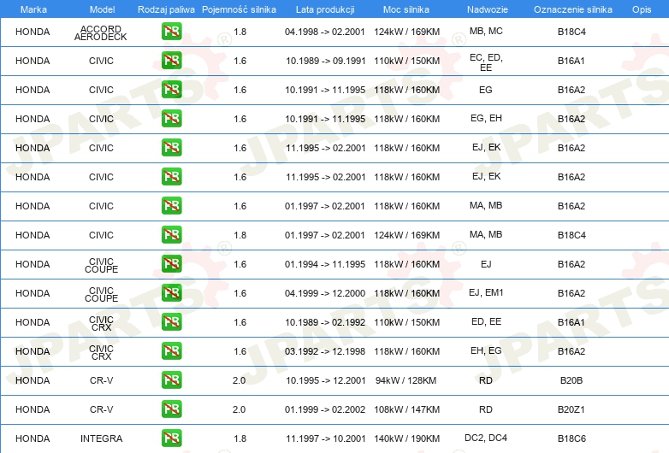
Task: Select the 124kW / 169KM cell in the ACCORD AERODECK row
Action: [407, 32]
